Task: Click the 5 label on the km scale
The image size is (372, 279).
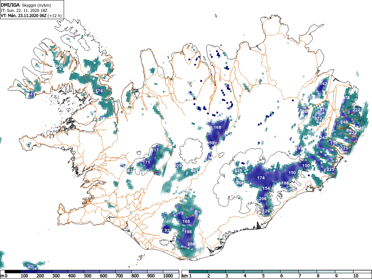Action: [x=263, y=276]
